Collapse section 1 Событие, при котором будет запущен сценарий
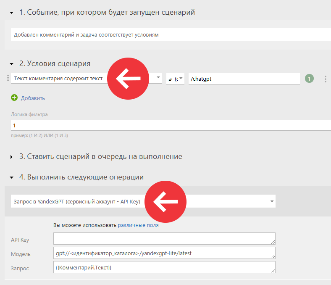This screenshot has width=331, height=285. (12, 13)
